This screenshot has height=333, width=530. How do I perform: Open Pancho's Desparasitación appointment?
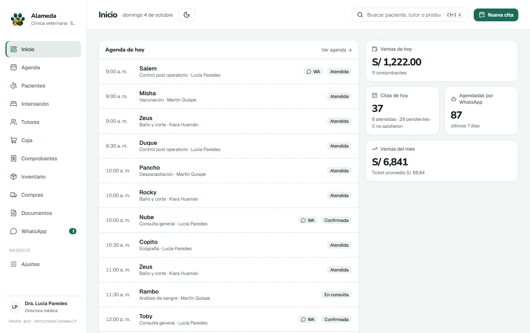click(229, 171)
